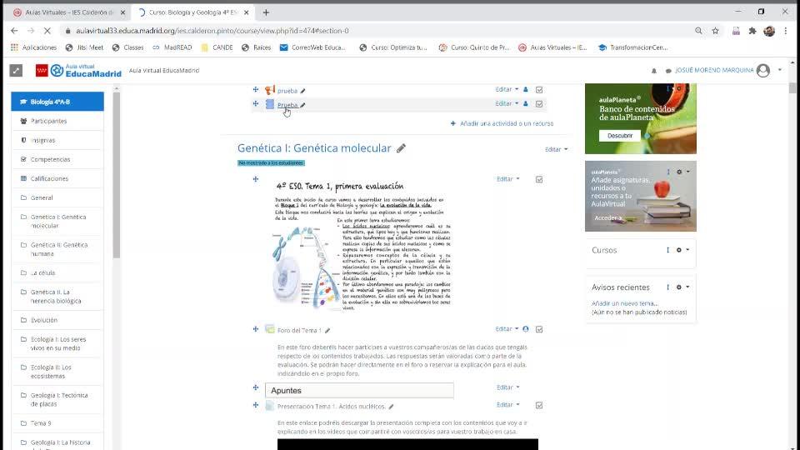
Task: Click the move handle for the Prueba page
Action: (x=256, y=104)
